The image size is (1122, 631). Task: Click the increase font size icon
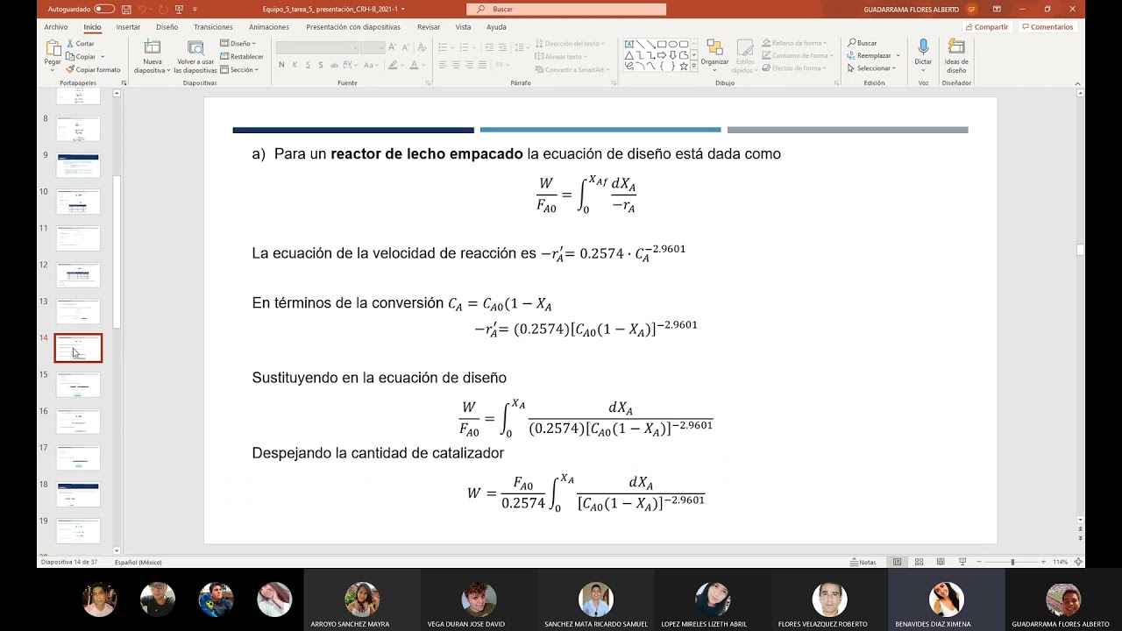[393, 47]
